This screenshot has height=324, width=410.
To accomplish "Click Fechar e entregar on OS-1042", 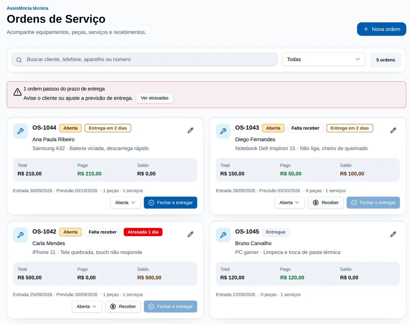I will point(170,306).
